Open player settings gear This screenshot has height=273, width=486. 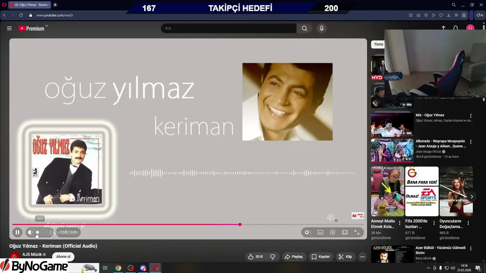(x=333, y=232)
